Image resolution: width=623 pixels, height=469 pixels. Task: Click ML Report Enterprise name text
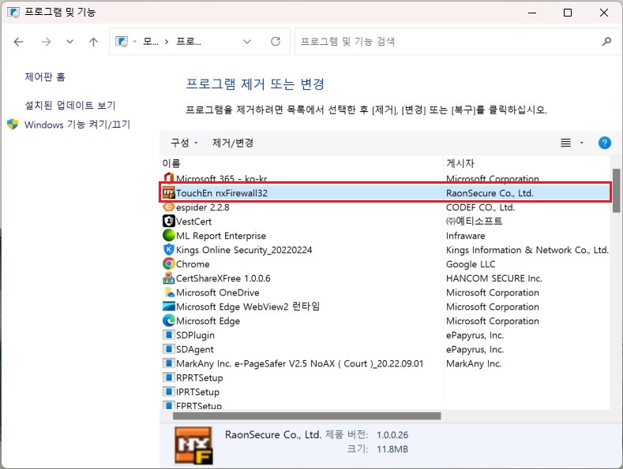(x=221, y=236)
